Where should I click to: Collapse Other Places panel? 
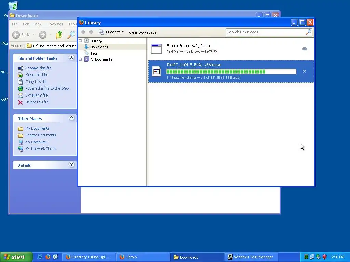pos(71,118)
